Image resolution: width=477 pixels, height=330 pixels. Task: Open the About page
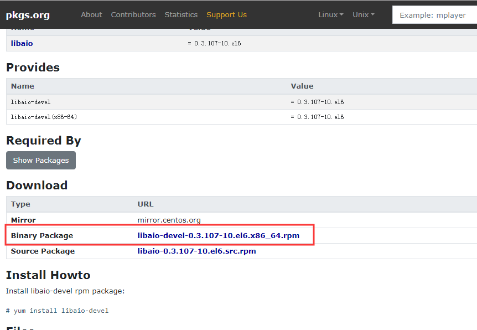pos(91,15)
